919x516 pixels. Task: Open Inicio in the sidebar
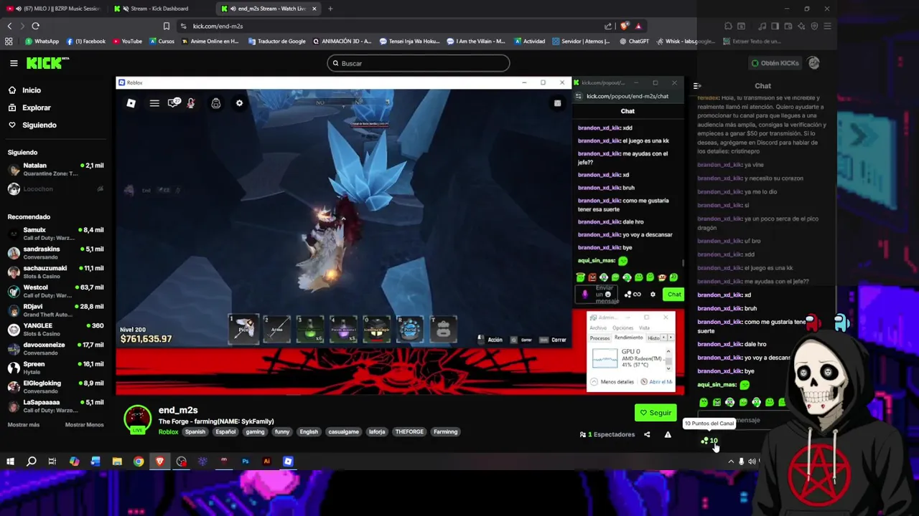(32, 90)
